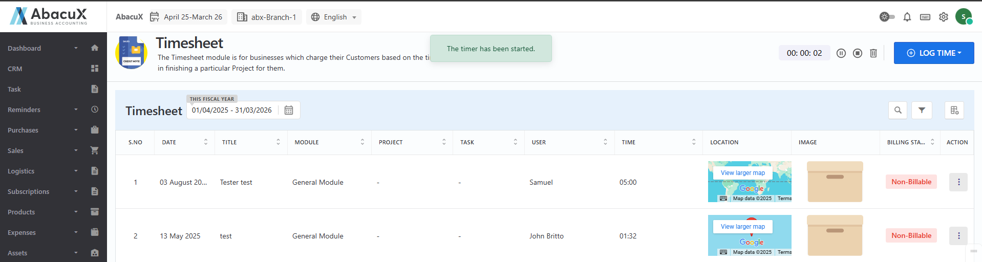
Task: Change language from English dropdown
Action: click(x=334, y=17)
